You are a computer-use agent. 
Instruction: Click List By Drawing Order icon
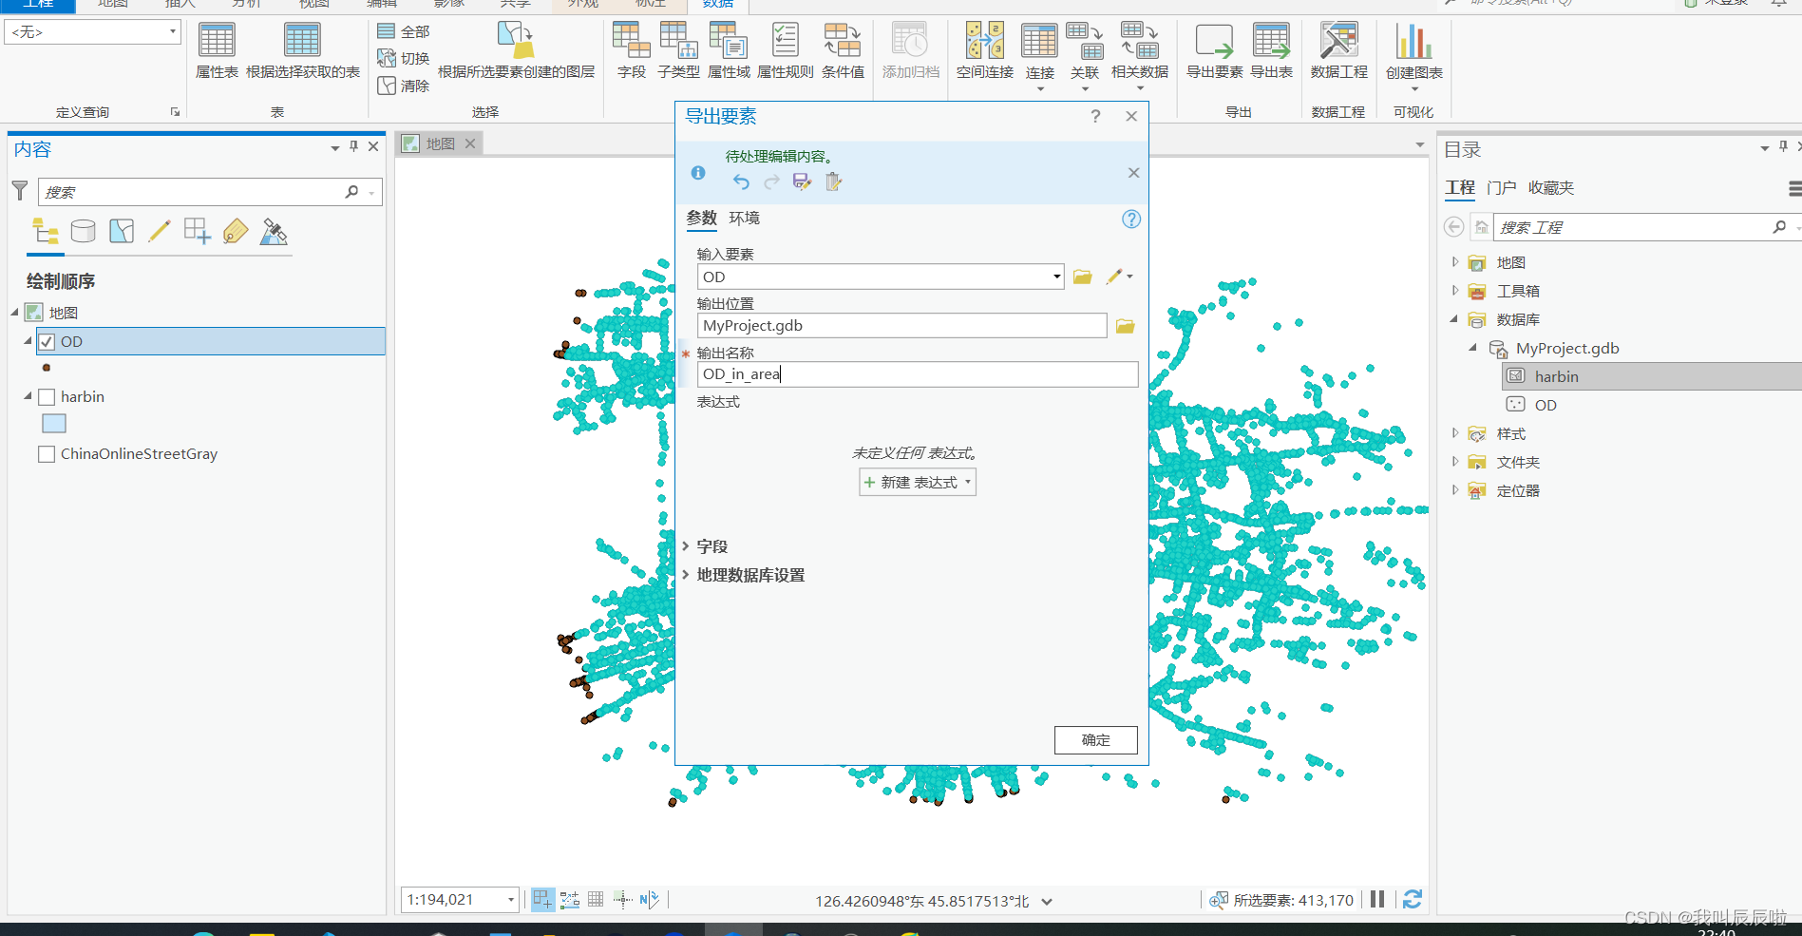point(46,231)
